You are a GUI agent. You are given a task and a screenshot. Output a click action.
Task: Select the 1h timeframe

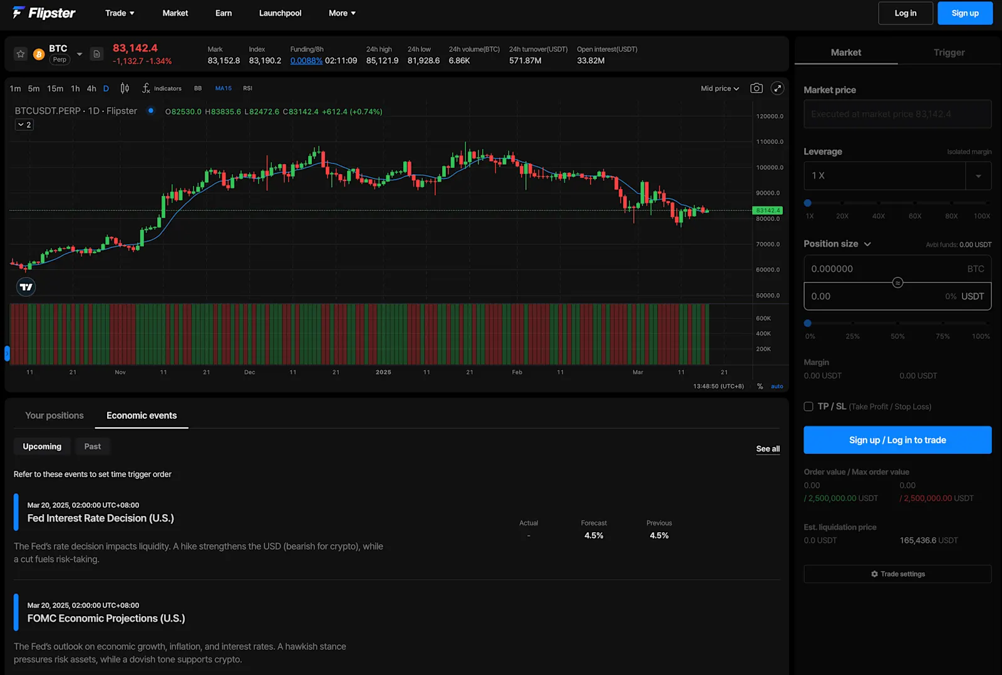[x=75, y=88]
